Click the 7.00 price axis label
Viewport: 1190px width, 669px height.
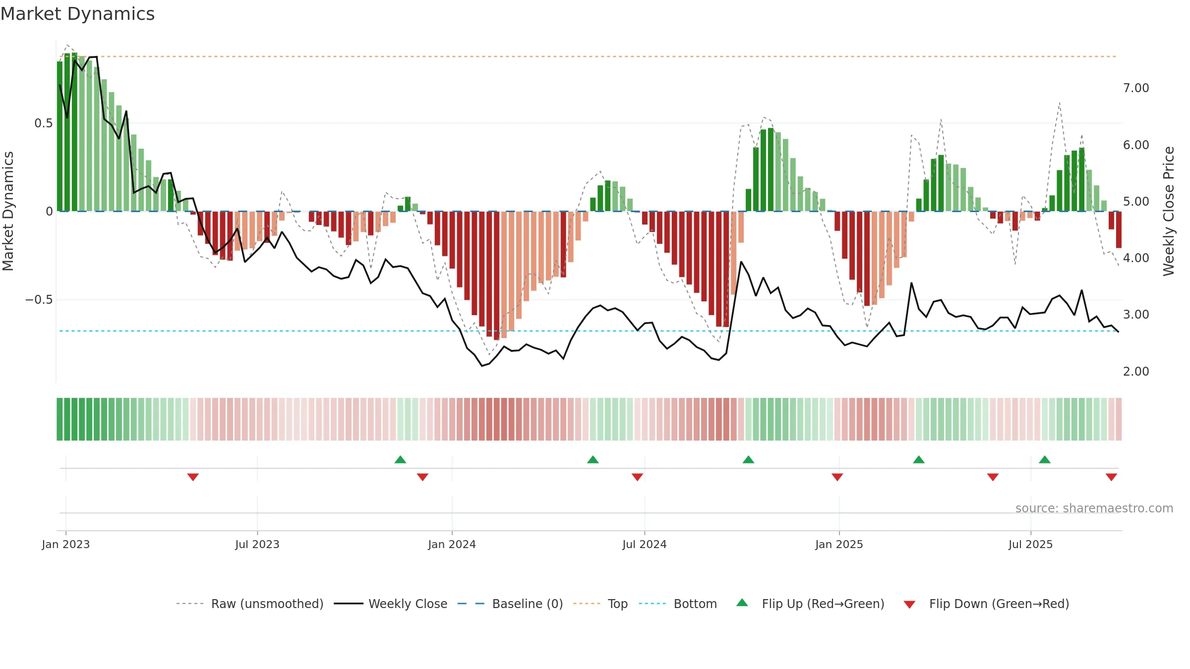pos(1136,88)
